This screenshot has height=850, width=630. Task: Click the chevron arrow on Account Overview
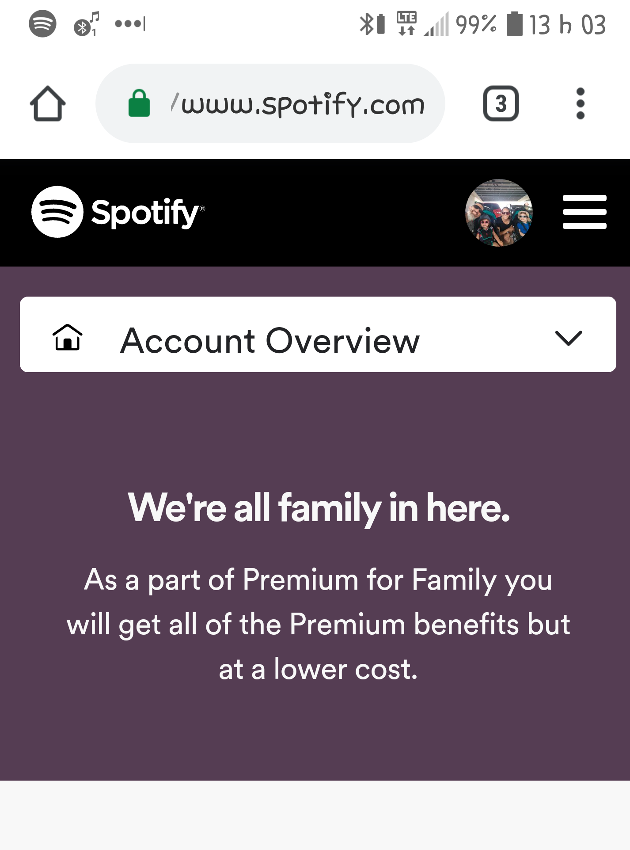(569, 338)
